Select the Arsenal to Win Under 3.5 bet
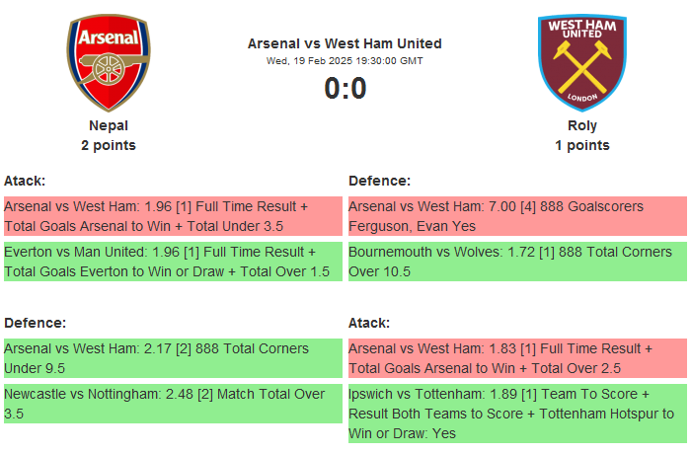691x454 pixels. pyautogui.click(x=172, y=216)
